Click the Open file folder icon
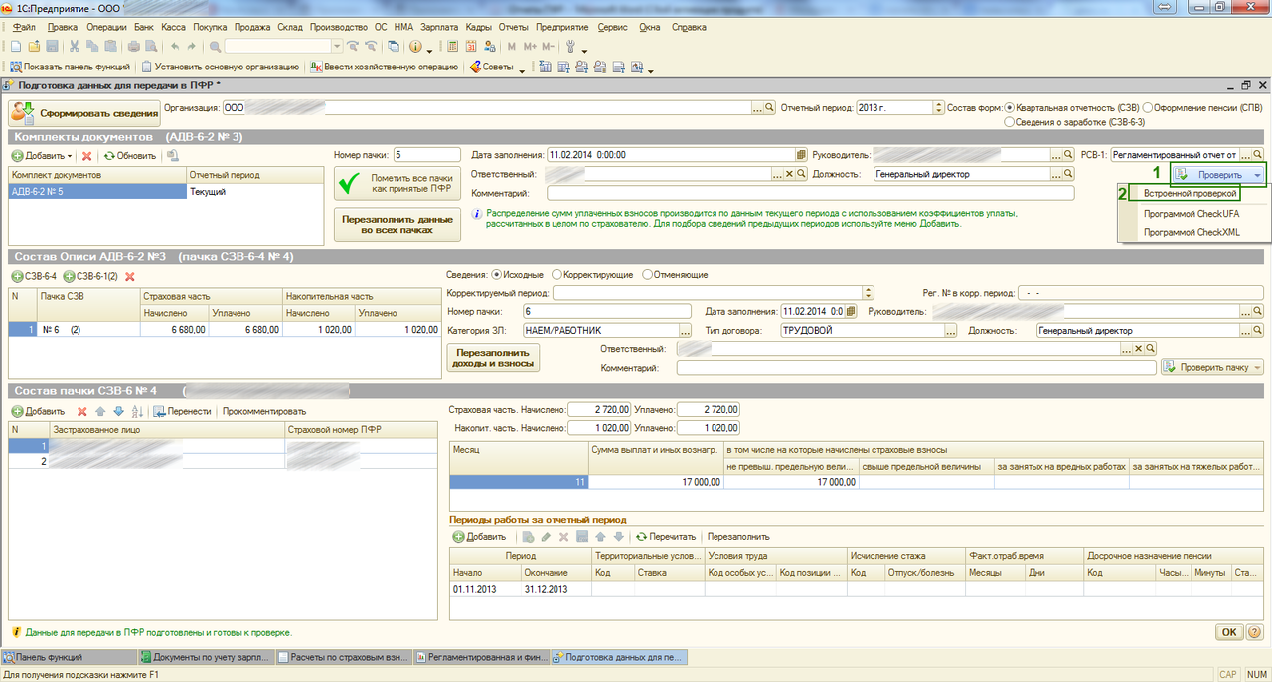 (35, 47)
